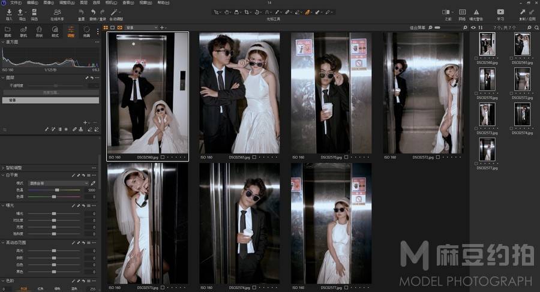This screenshot has height=292, width=540.
Task: Select the DSC02565.jpg photo in viewer
Action: point(239,93)
